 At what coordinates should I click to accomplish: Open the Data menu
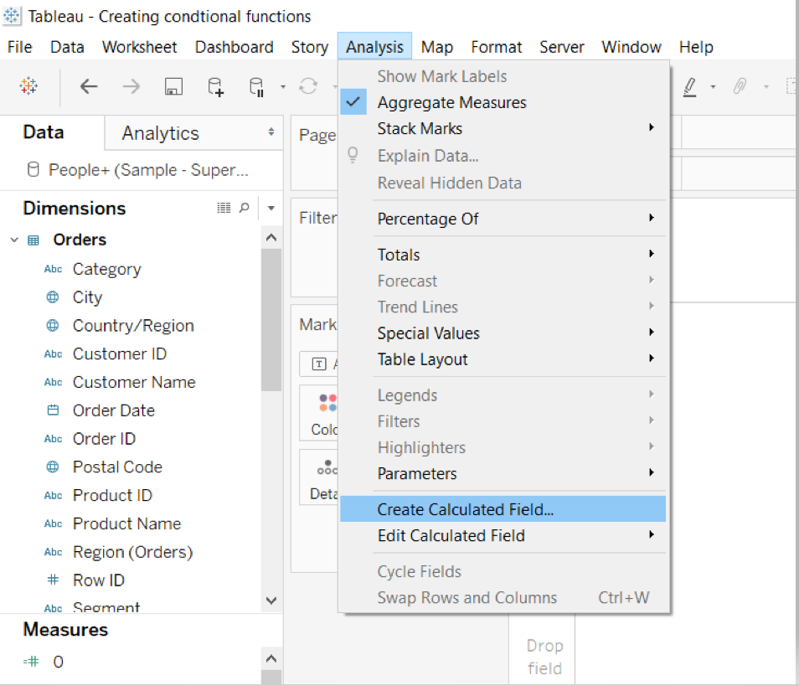pos(67,47)
